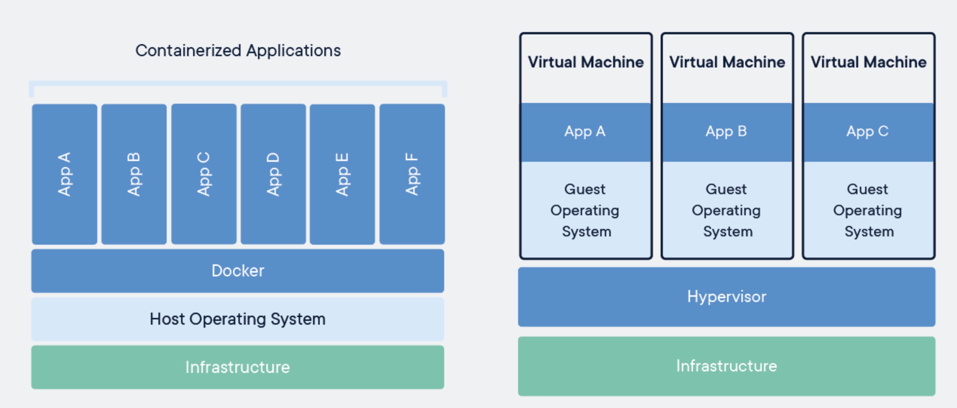Image resolution: width=957 pixels, height=408 pixels.
Task: Select Guest Operating System under App B
Action: pos(727,210)
